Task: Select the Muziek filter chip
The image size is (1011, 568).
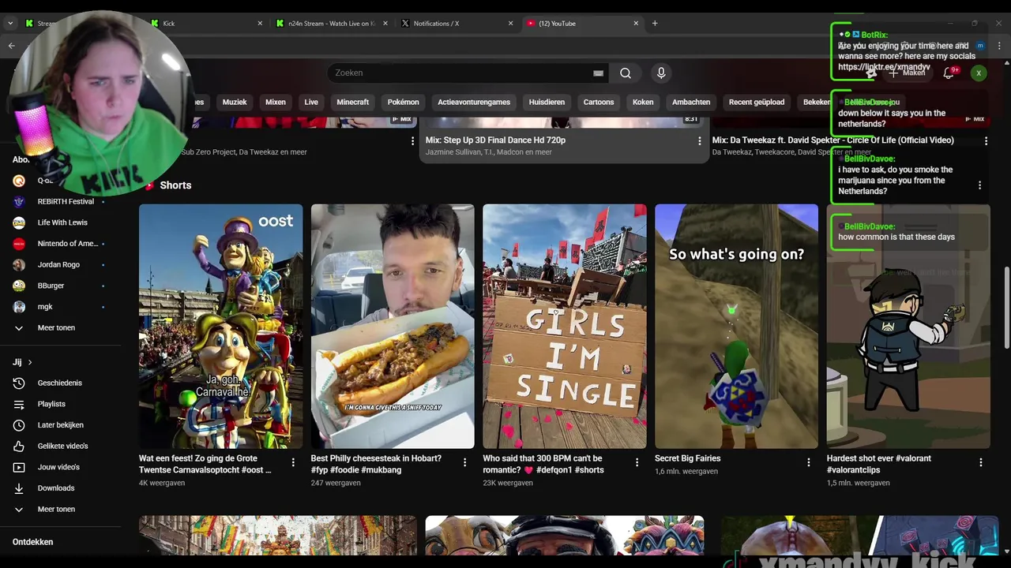Action: (235, 102)
